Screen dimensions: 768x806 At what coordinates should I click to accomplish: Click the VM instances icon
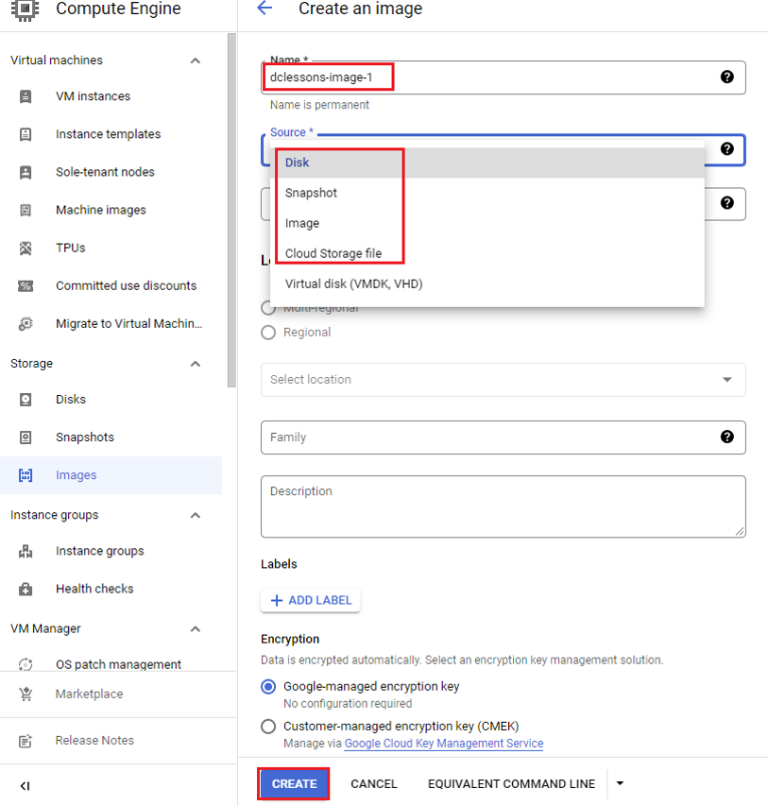pyautogui.click(x=26, y=96)
